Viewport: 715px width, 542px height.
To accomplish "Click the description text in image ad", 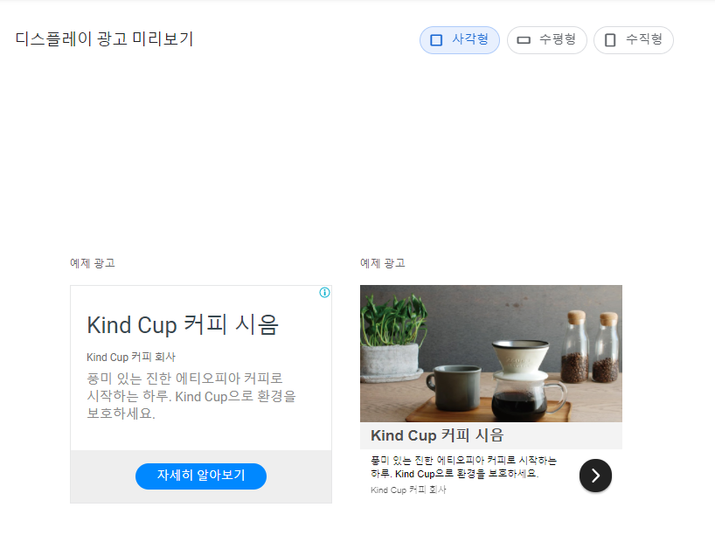I will pyautogui.click(x=464, y=467).
